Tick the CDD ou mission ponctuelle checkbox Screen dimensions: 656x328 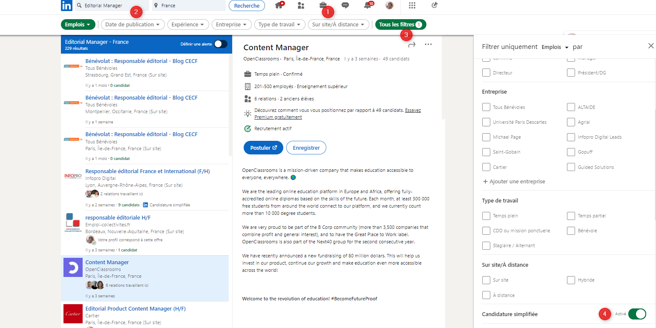[x=486, y=231]
